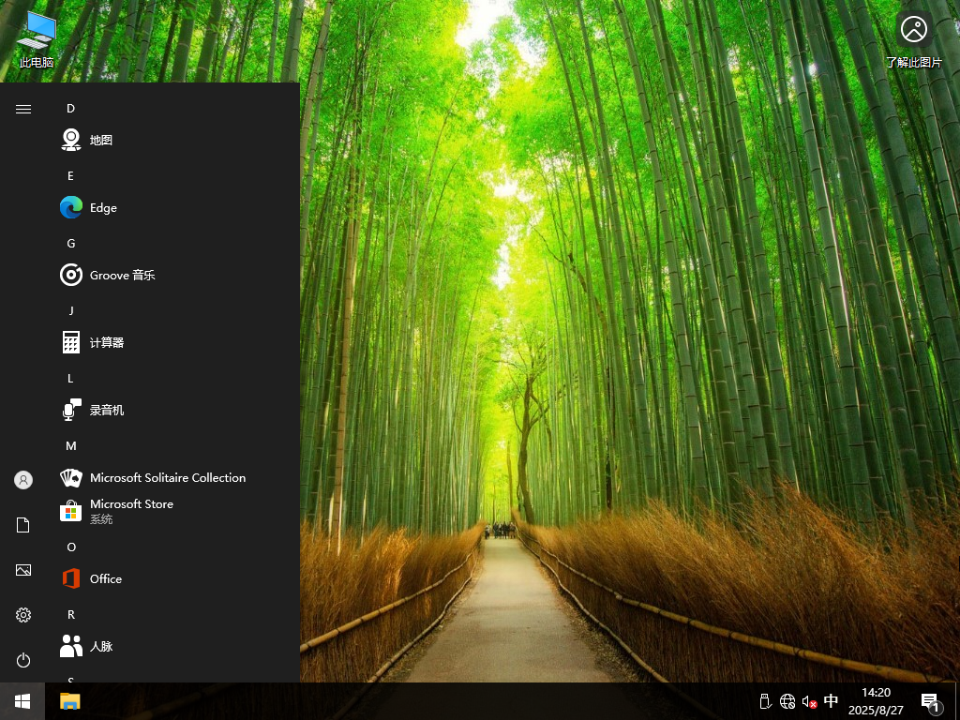This screenshot has width=960, height=720.
Task: Click the Start button on the taskbar
Action: [21, 701]
